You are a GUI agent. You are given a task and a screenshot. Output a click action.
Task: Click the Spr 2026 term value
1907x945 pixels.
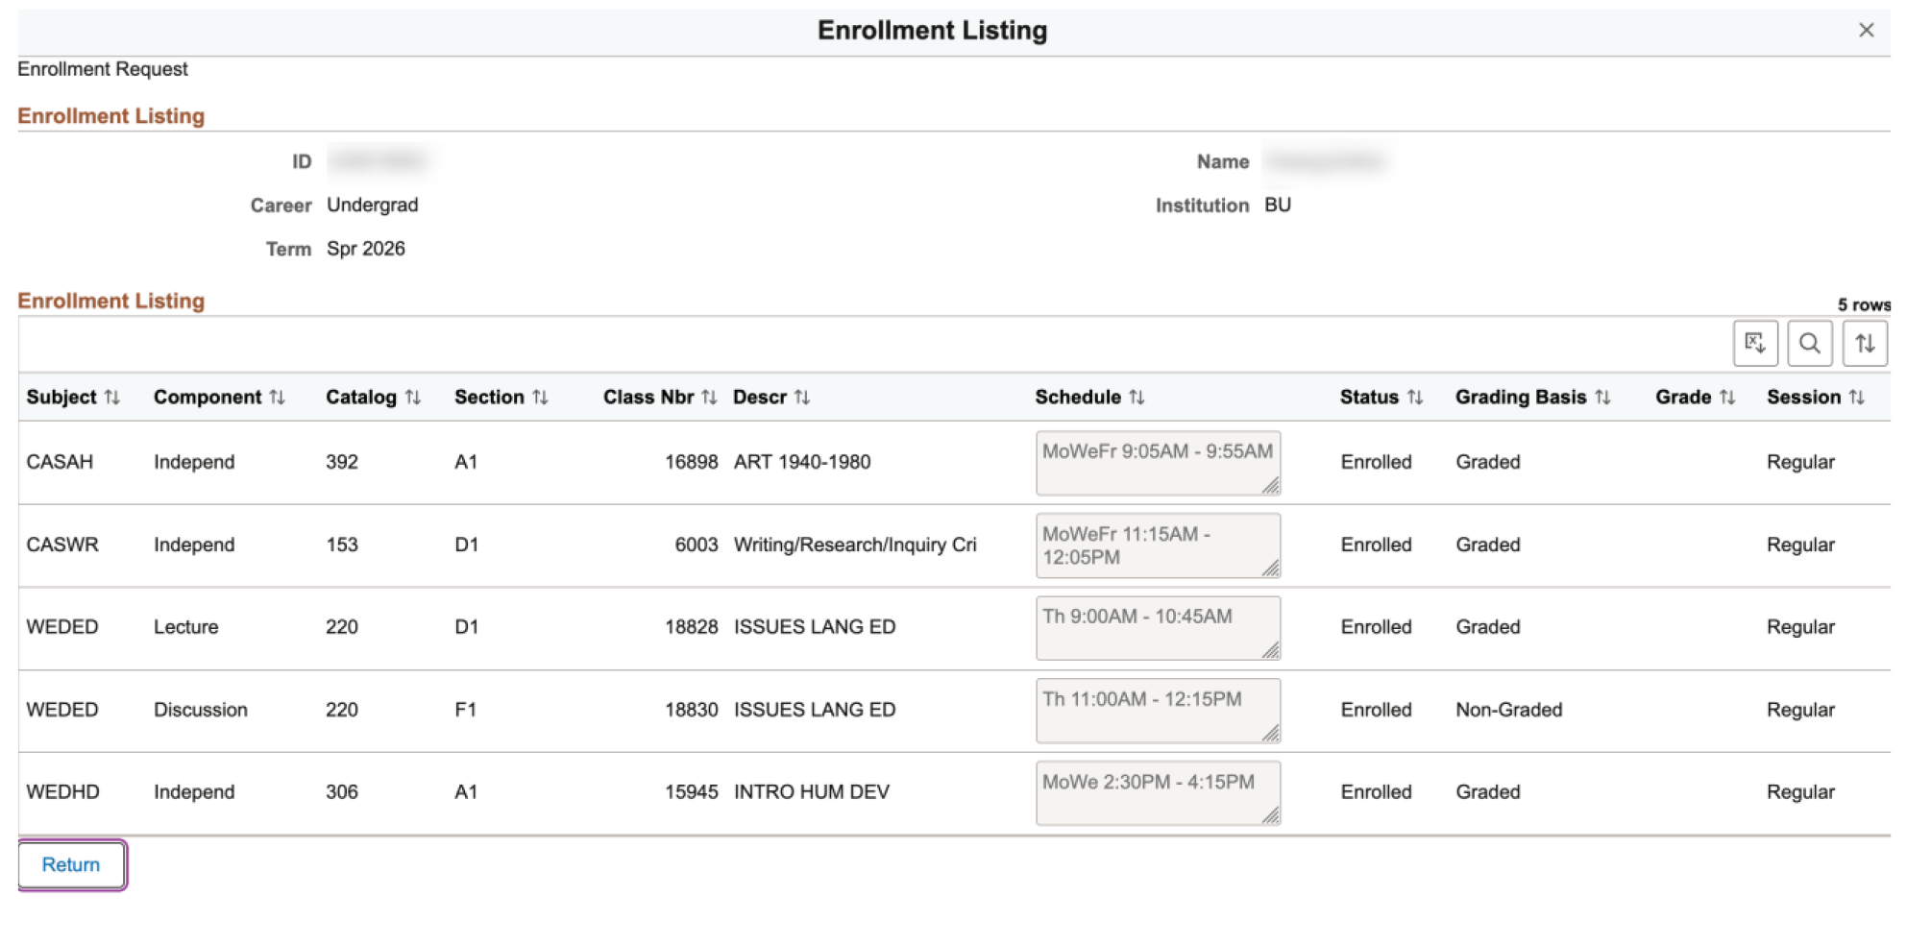click(x=366, y=249)
